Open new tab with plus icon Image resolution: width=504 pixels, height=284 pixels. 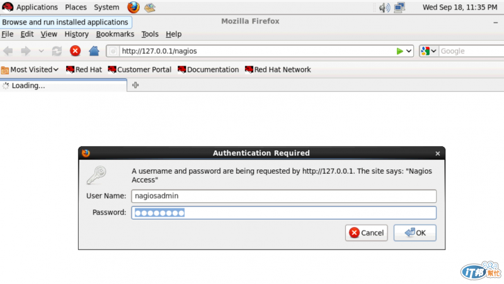pos(135,85)
